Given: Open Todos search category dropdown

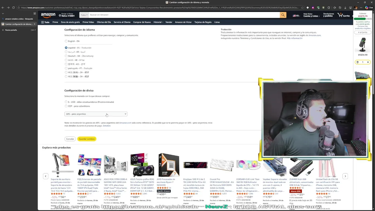Looking at the screenshot, I should coord(84,15).
